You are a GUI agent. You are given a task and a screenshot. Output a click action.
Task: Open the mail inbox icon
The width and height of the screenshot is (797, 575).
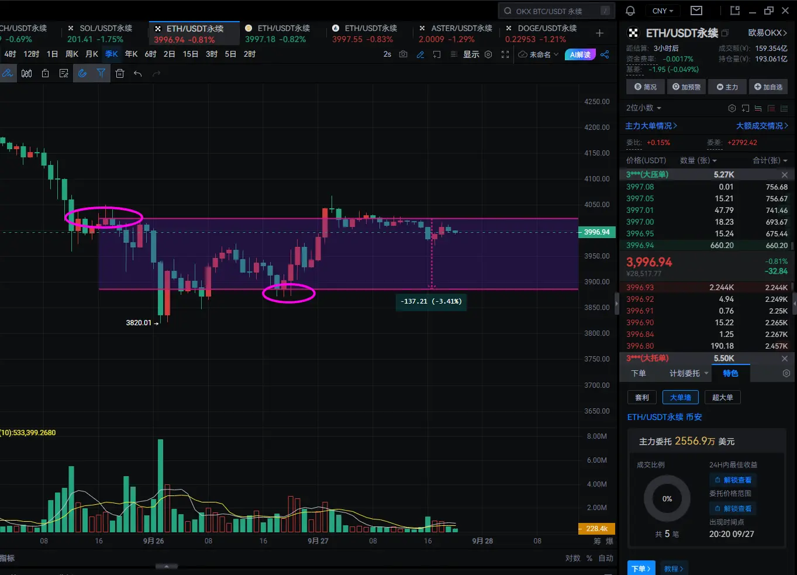point(696,11)
